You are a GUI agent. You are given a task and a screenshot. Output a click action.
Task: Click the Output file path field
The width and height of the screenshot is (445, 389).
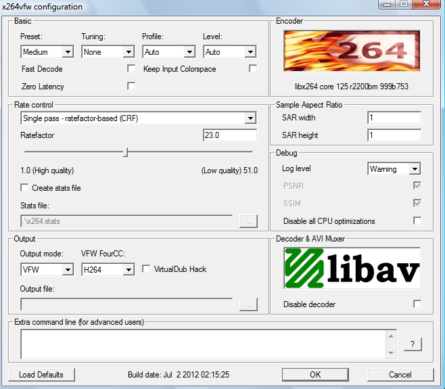(126, 304)
